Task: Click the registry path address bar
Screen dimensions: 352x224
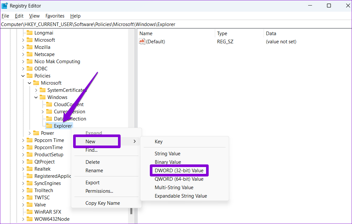Action: click(x=176, y=24)
